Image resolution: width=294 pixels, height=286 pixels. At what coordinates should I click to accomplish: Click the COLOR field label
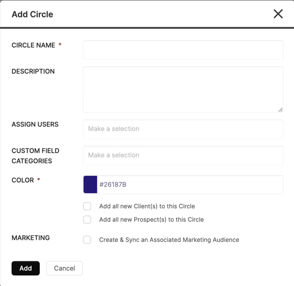click(23, 180)
